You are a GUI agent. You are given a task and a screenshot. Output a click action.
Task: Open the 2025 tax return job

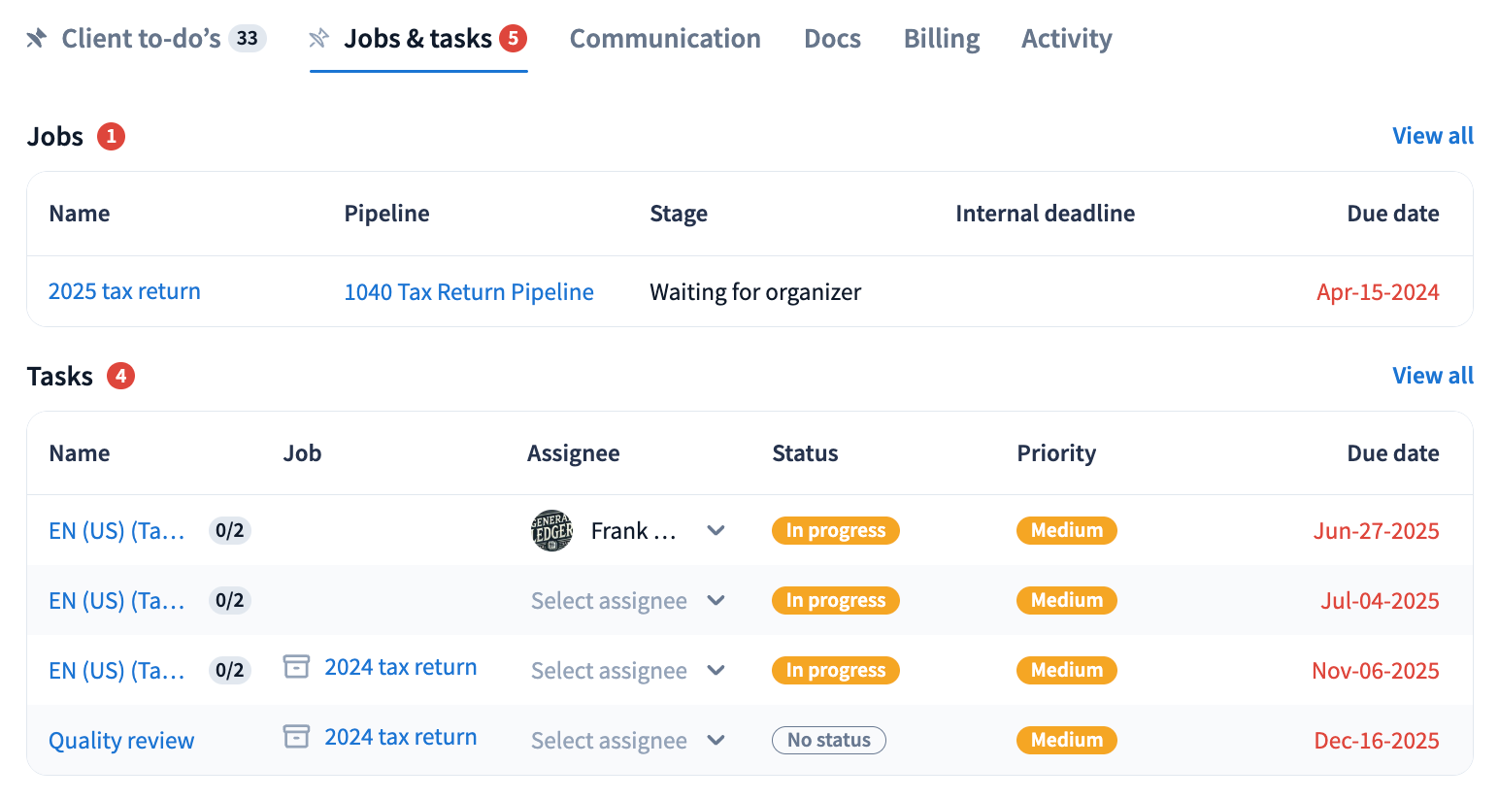(x=124, y=291)
